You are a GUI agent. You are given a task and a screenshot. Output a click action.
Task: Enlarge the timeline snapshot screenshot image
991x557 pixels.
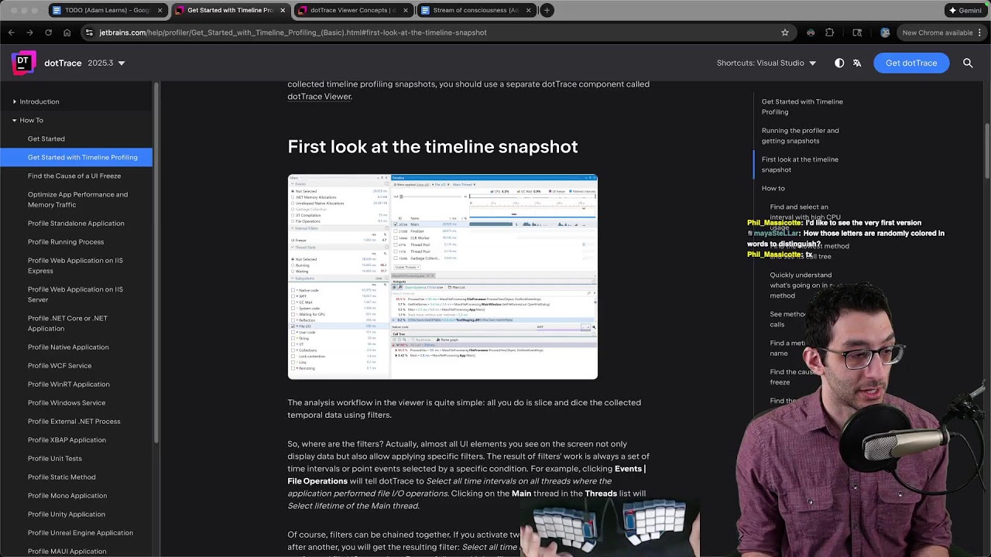click(442, 277)
